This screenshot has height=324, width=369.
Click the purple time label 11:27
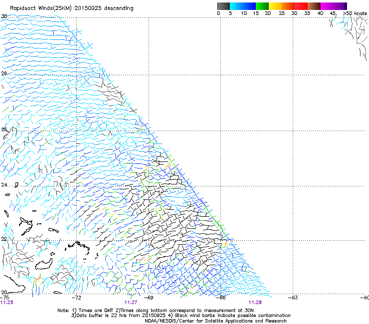tap(131, 303)
